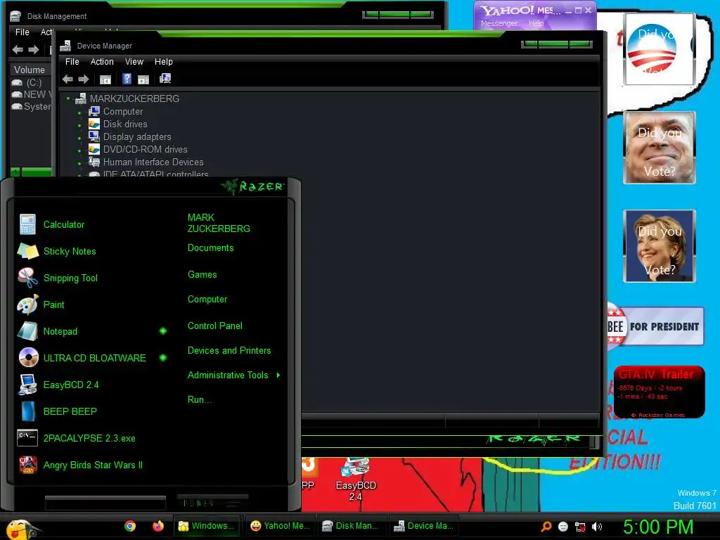The image size is (720, 540).
Task: Expand the Display adapters category
Action: [x=79, y=138]
